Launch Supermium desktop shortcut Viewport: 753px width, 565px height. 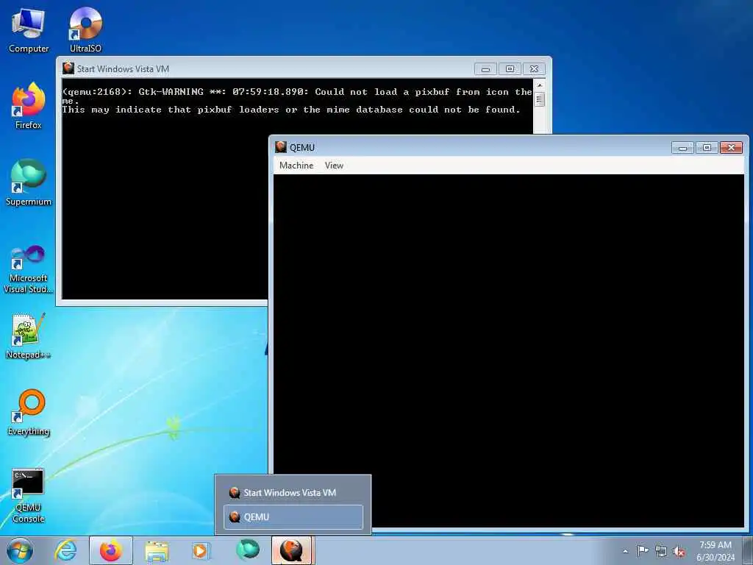29,182
